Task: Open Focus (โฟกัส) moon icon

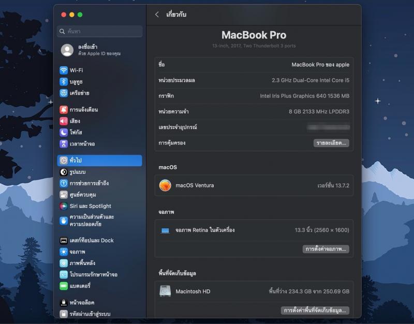Action: (63, 132)
